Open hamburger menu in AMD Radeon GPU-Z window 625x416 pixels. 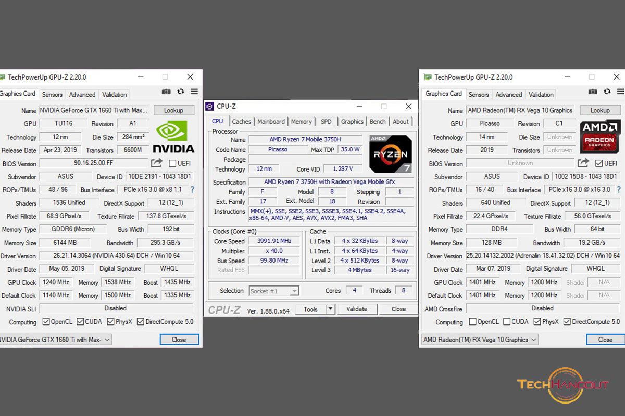pyautogui.click(x=620, y=92)
